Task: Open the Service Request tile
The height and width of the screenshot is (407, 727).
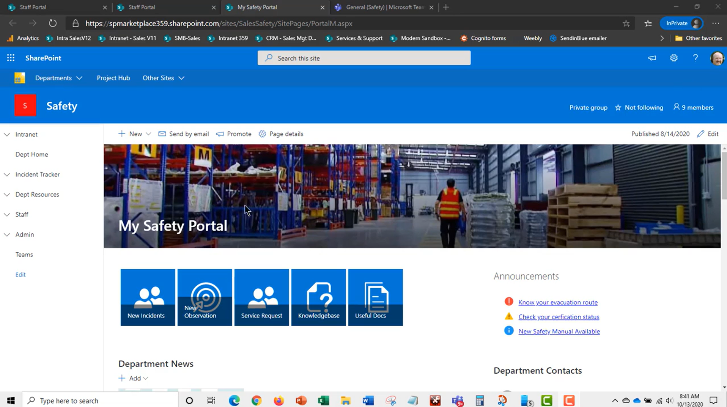Action: click(x=261, y=297)
